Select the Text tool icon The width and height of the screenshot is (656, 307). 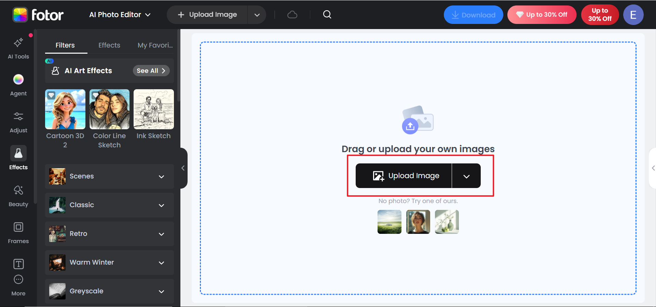(18, 264)
